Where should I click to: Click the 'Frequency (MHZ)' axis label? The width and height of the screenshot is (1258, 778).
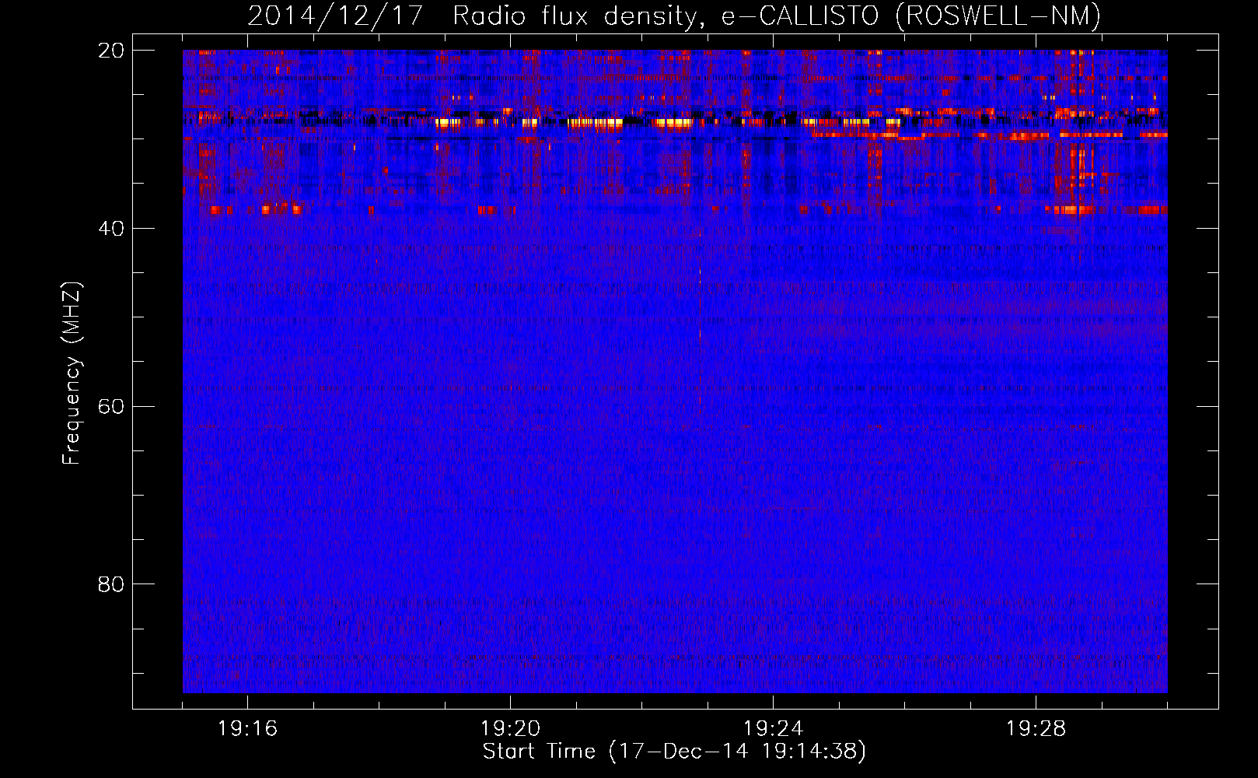pos(72,373)
